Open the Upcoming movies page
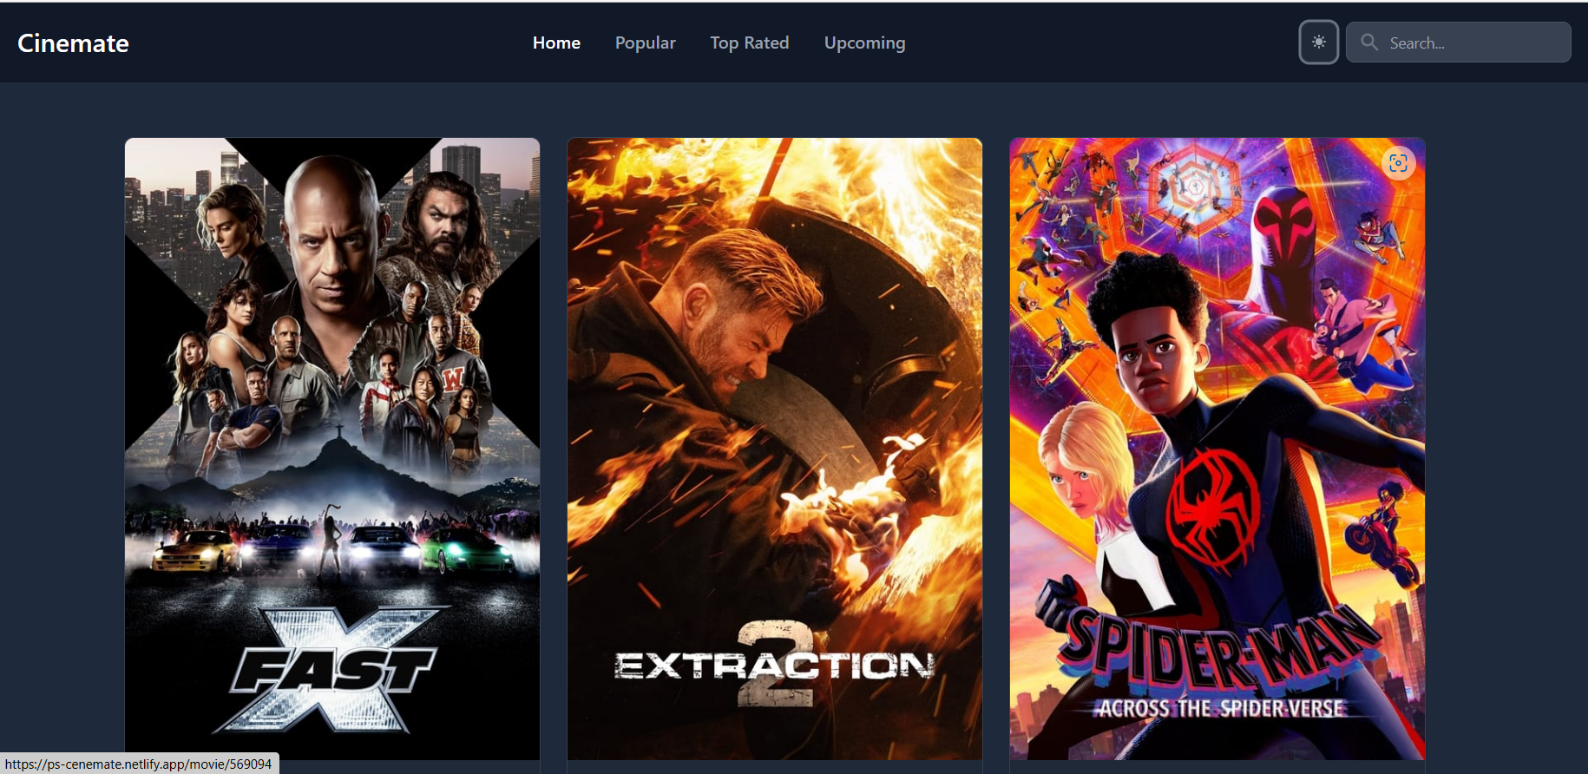 pos(864,43)
